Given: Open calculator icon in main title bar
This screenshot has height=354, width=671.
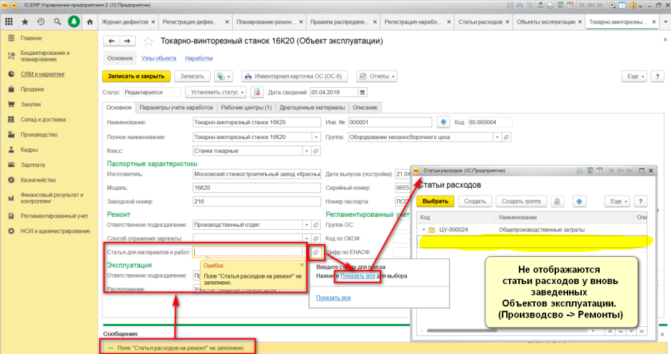Looking at the screenshot, I should [560, 5].
